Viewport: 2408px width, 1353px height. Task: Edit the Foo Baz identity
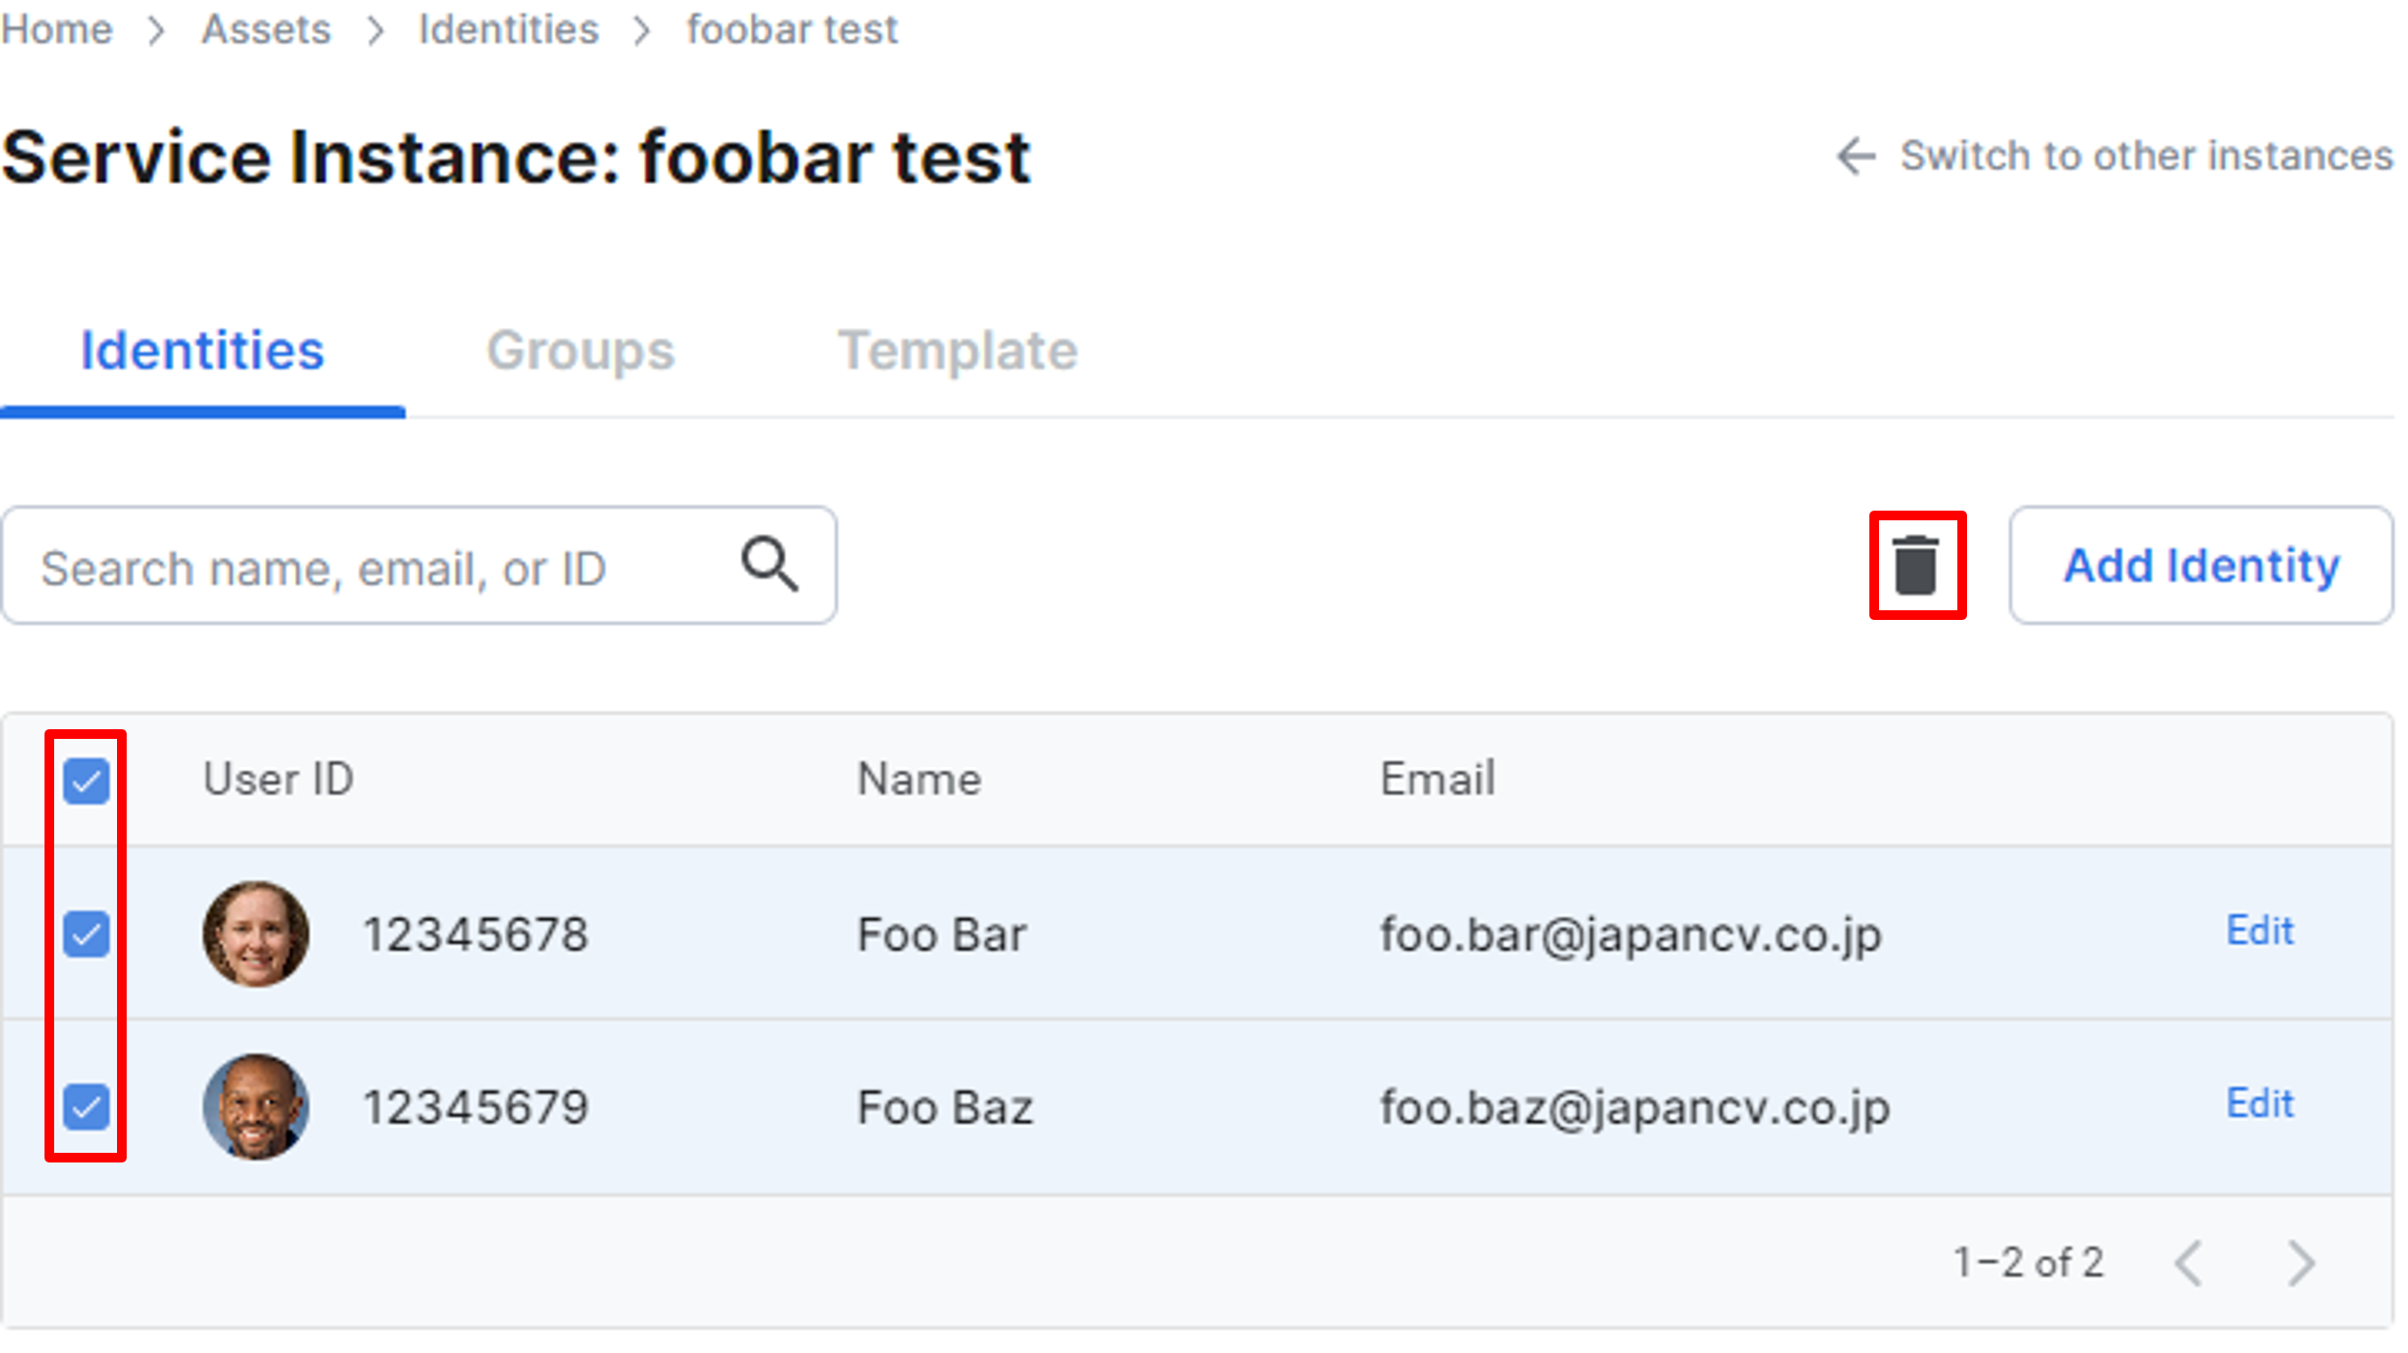pyautogui.click(x=2259, y=1103)
